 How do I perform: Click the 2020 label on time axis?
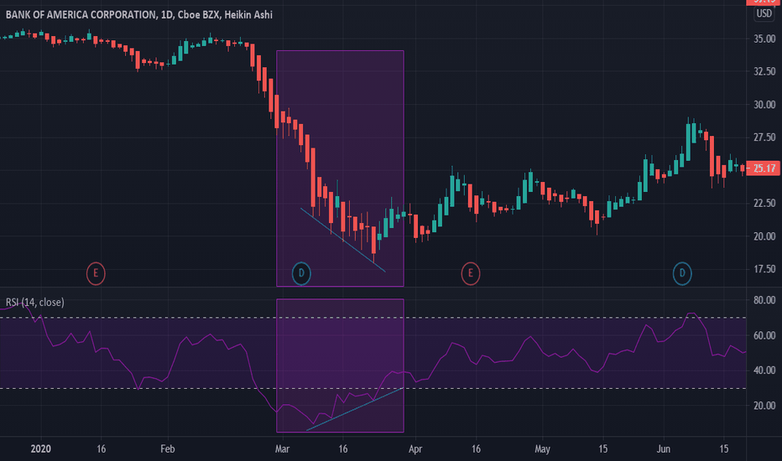[40, 449]
